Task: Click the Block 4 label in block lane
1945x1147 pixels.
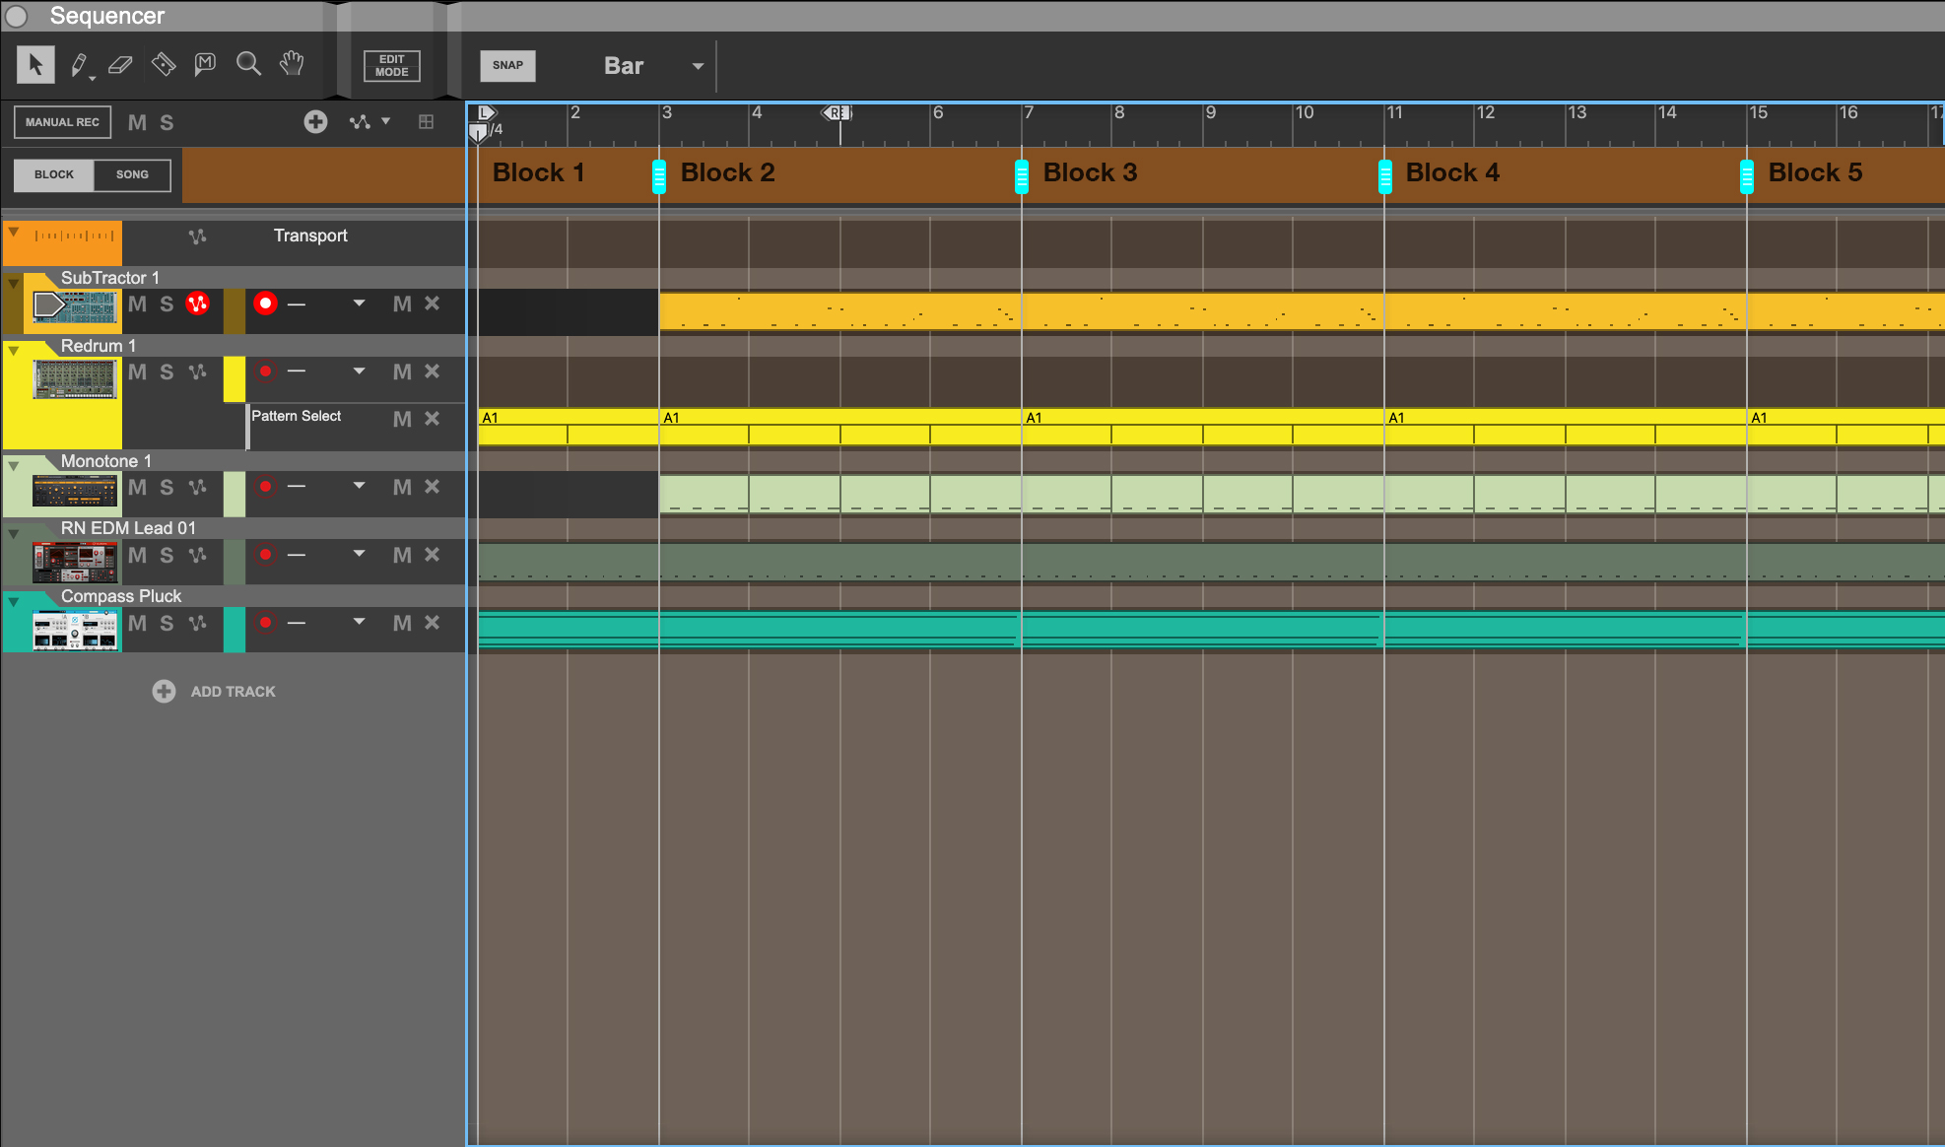Action: 1452,172
